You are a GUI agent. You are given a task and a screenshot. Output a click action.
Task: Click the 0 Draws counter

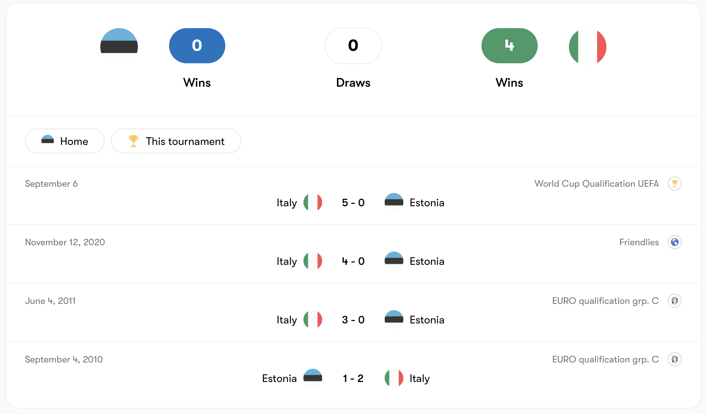(x=353, y=46)
